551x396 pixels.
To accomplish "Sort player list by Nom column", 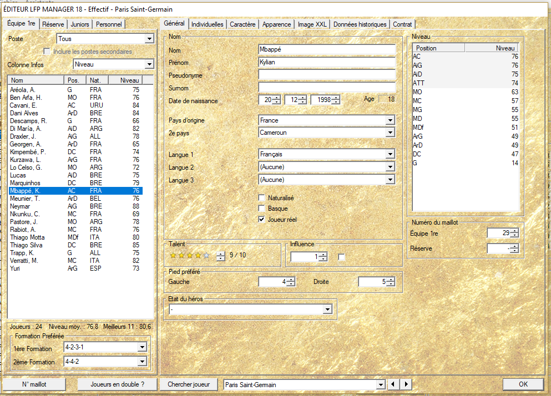I will tap(36, 80).
